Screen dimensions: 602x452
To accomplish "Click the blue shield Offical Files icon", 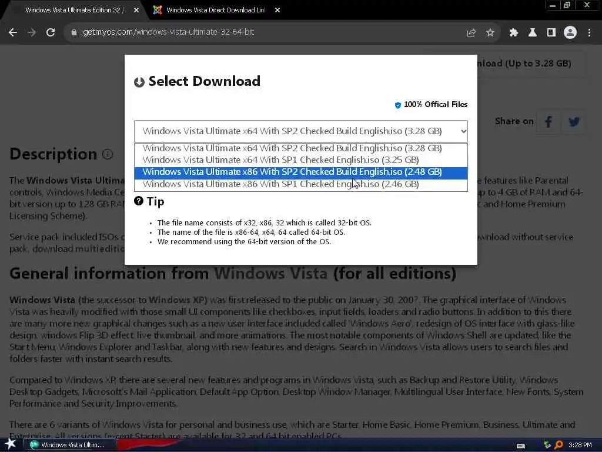I will pyautogui.click(x=398, y=105).
